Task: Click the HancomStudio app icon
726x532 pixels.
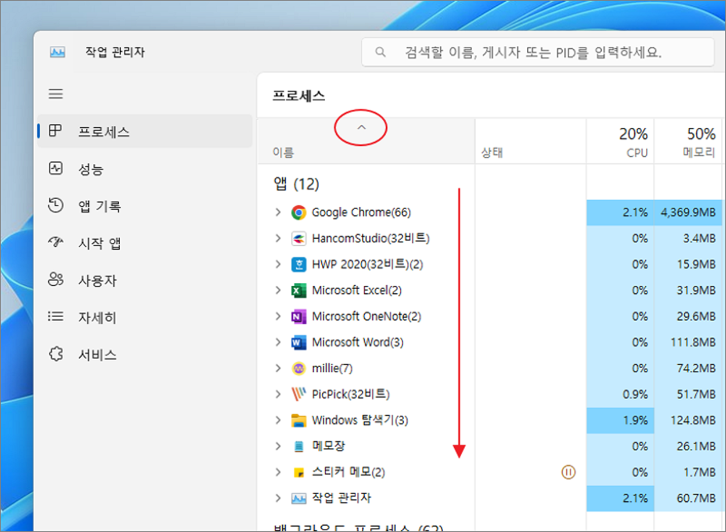Action: click(x=299, y=239)
